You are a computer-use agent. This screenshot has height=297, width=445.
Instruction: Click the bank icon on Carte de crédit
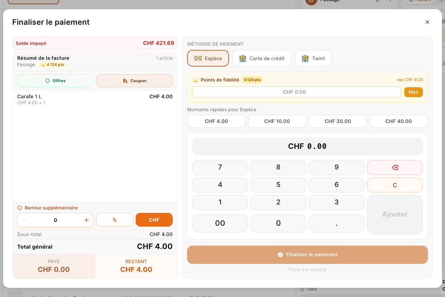coord(243,58)
